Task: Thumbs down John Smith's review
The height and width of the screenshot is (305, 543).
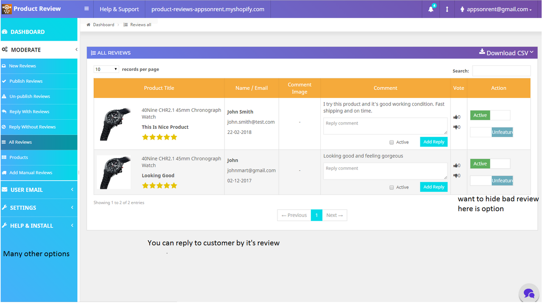Action: (x=455, y=127)
